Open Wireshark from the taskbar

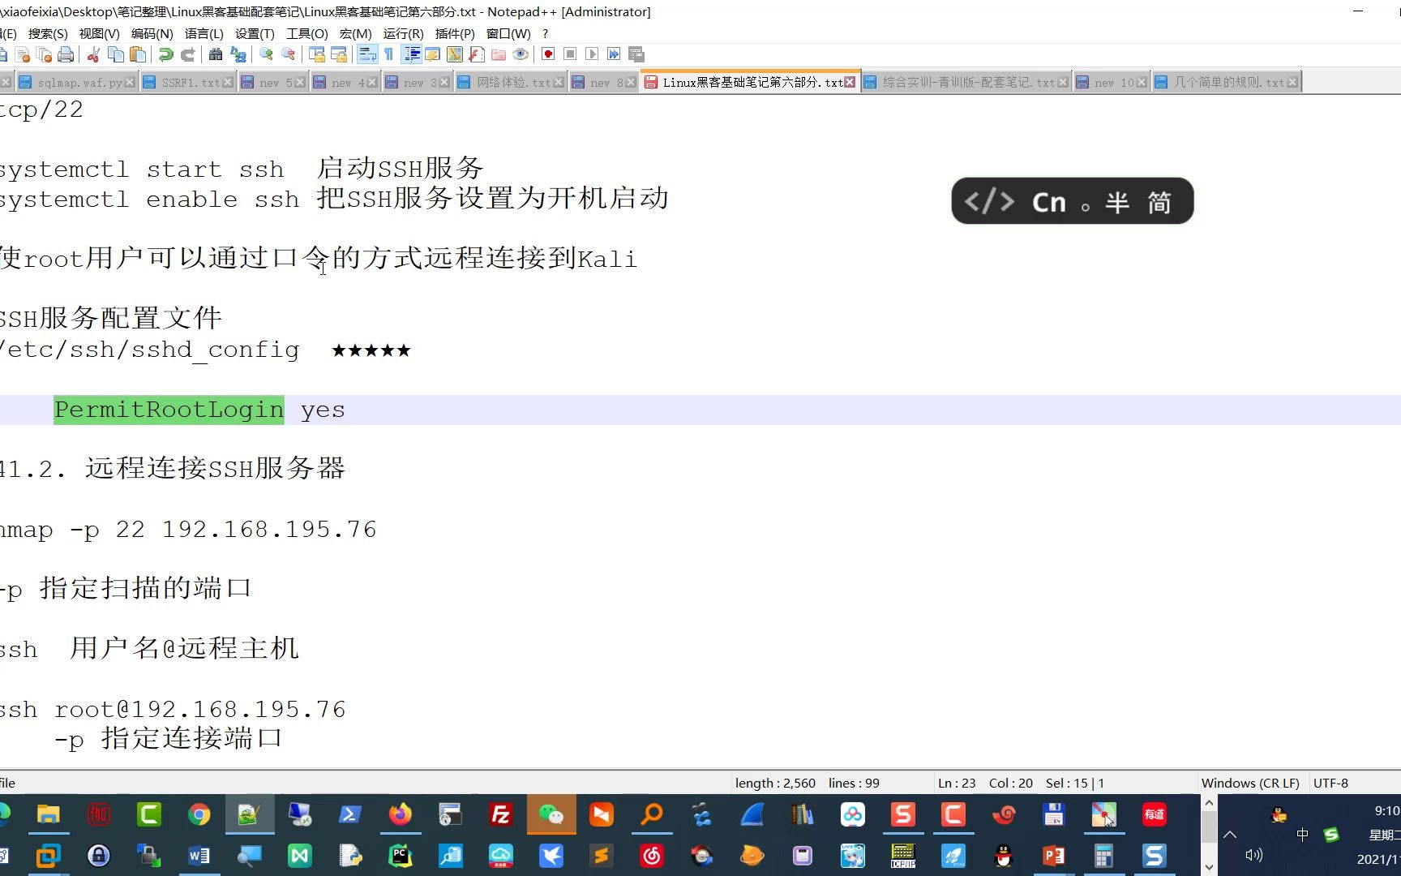pos(752,815)
